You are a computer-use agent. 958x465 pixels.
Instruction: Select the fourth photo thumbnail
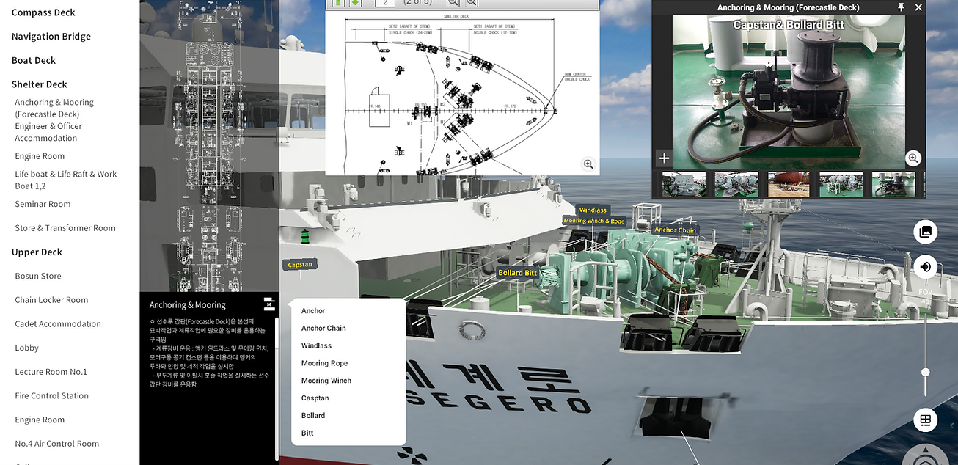tap(841, 184)
